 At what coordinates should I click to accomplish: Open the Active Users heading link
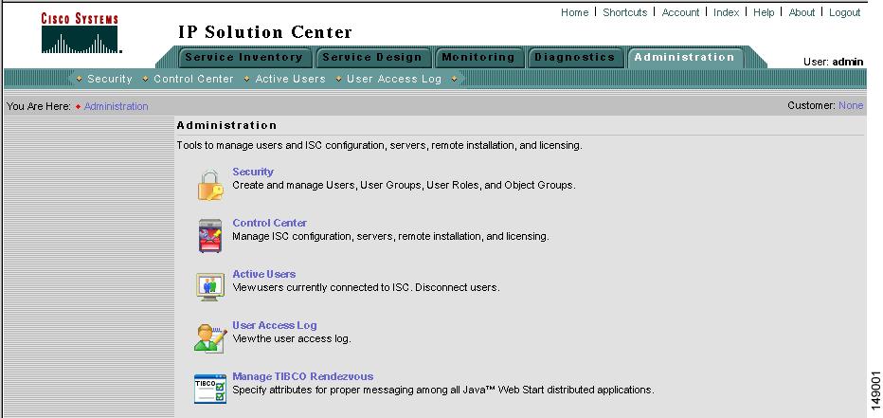click(x=264, y=274)
